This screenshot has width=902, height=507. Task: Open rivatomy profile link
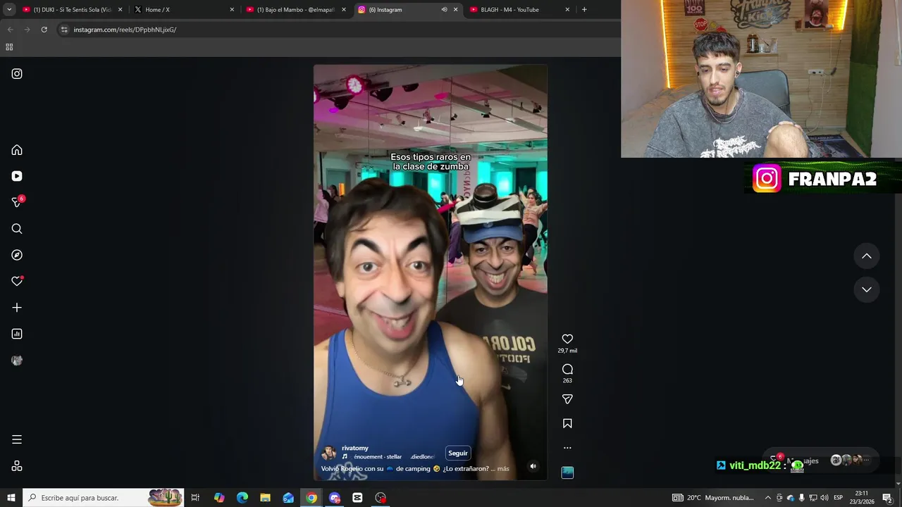pyautogui.click(x=355, y=449)
